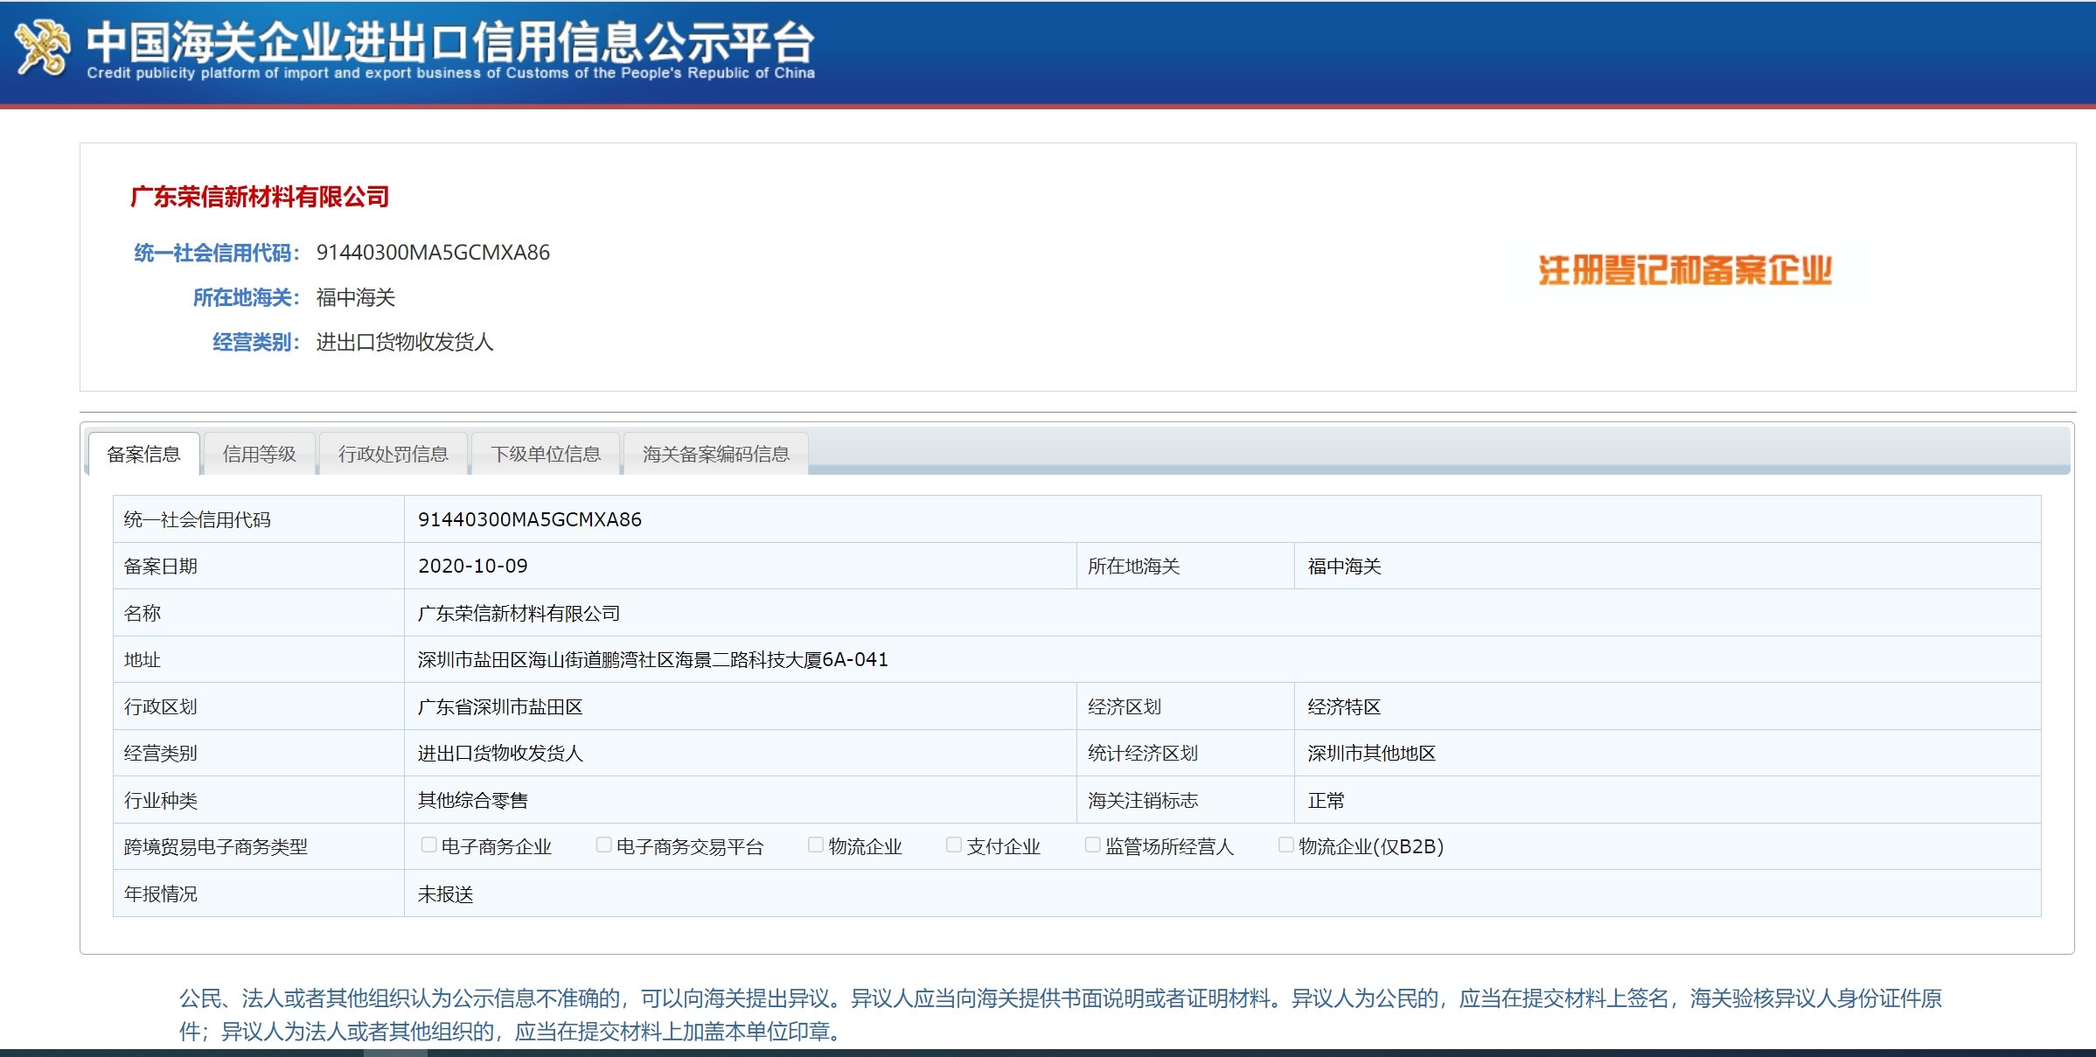
Task: Open the 行政处罚信息 tab
Action: click(x=393, y=454)
